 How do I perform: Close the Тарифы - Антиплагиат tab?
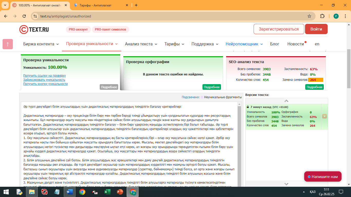click(127, 5)
